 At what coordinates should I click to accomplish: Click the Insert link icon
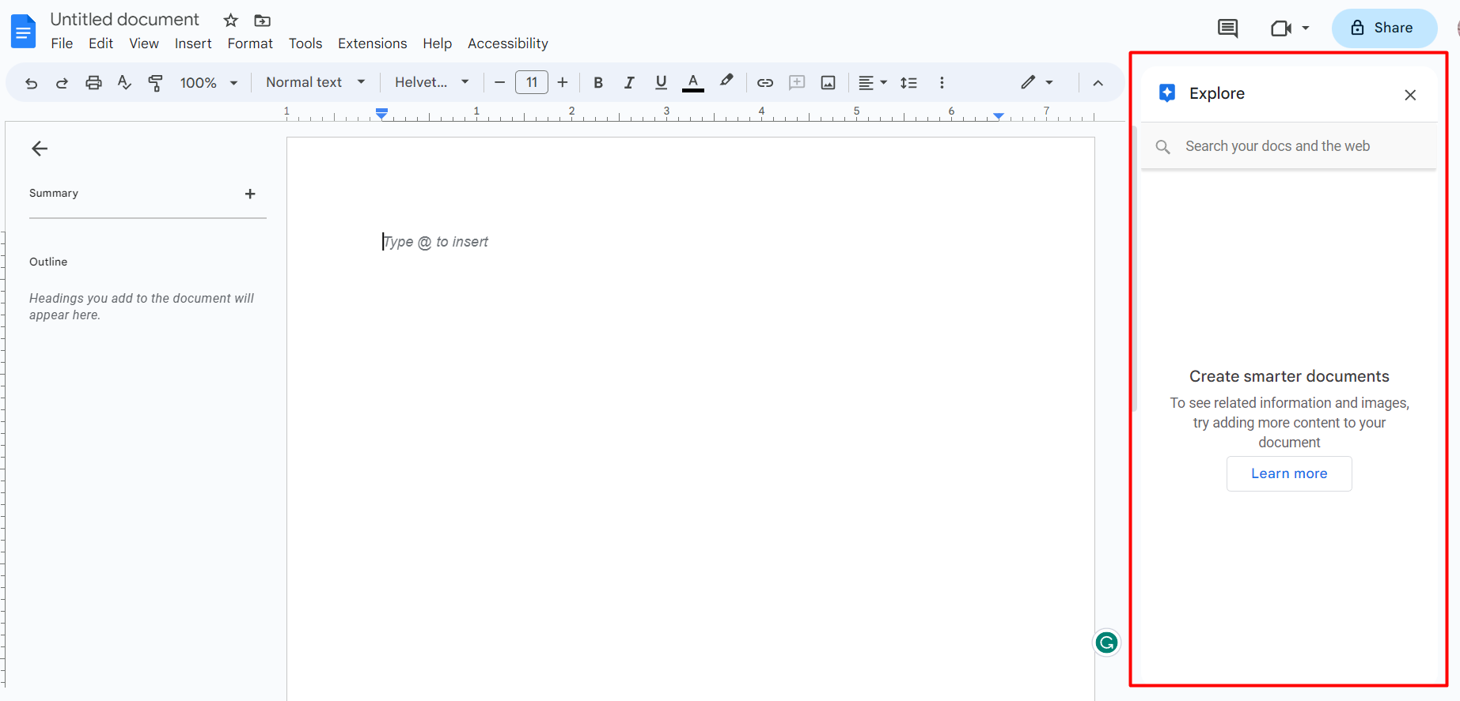[x=764, y=83]
